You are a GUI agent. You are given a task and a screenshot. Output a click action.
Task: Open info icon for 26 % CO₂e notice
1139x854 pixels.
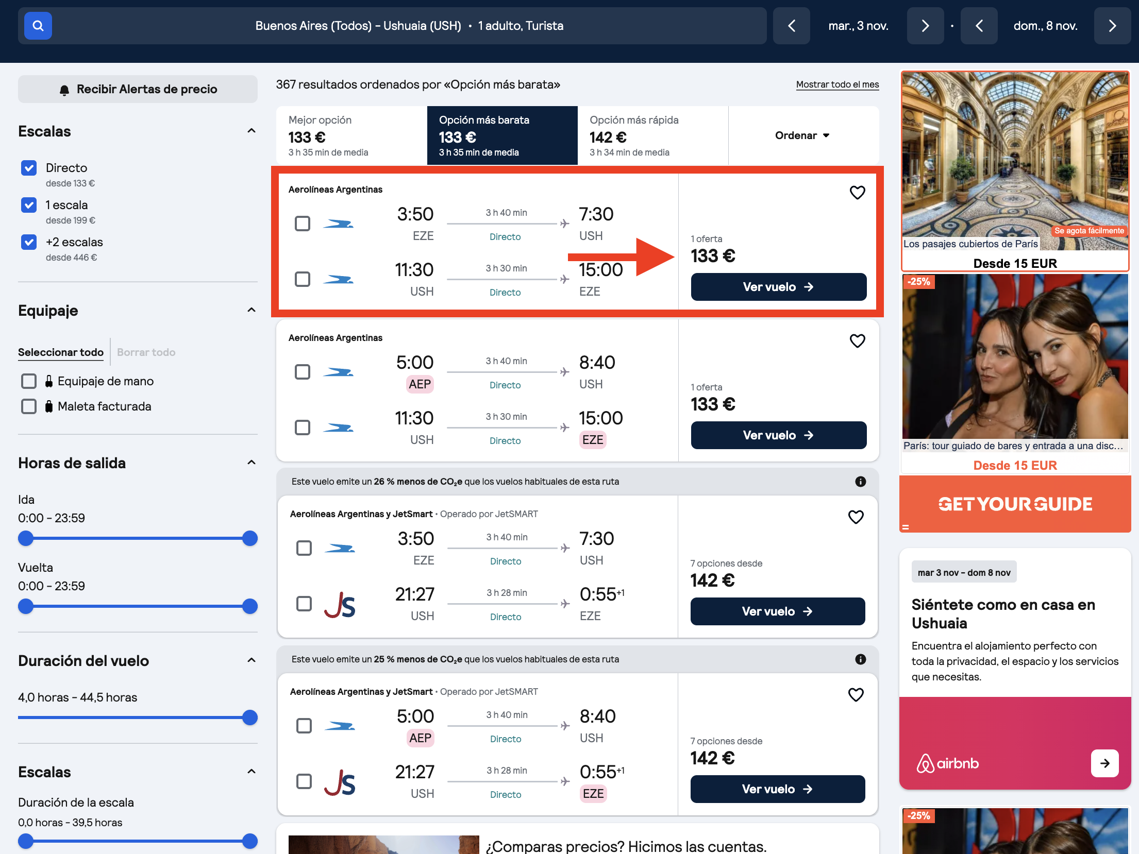coord(860,482)
